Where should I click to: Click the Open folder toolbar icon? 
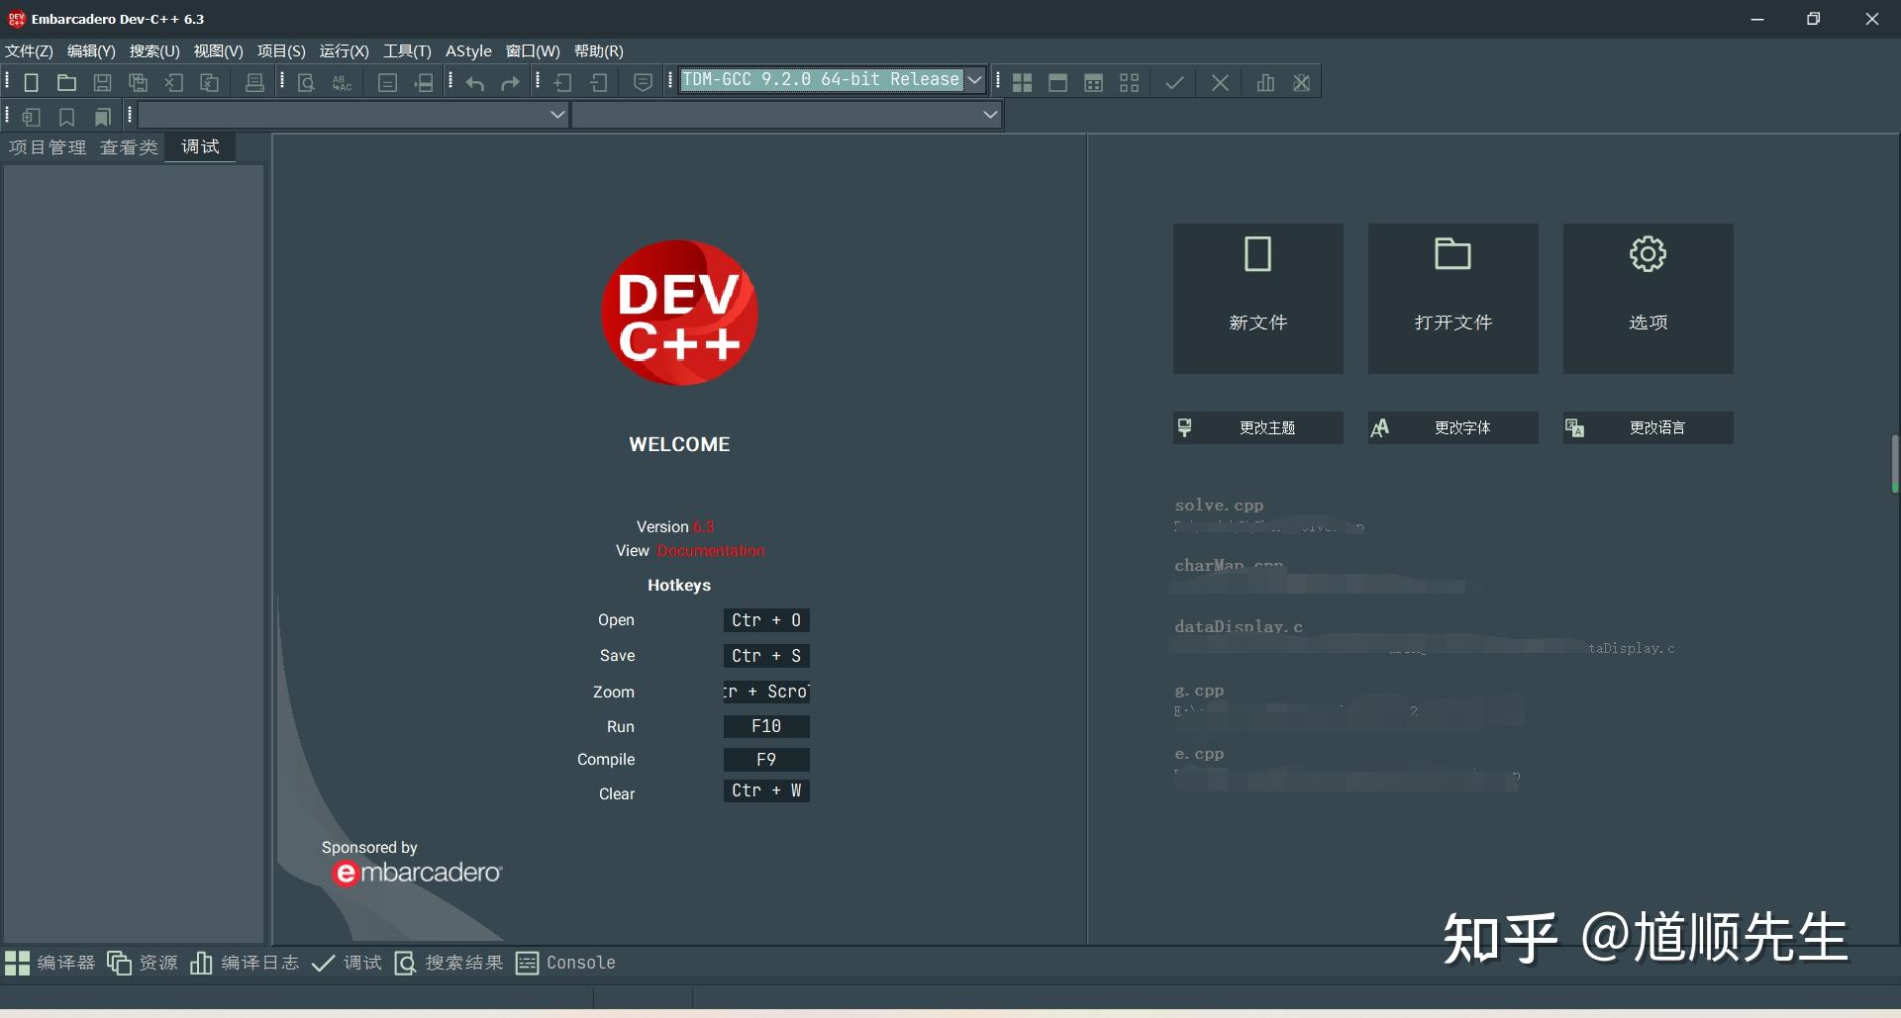click(x=66, y=83)
